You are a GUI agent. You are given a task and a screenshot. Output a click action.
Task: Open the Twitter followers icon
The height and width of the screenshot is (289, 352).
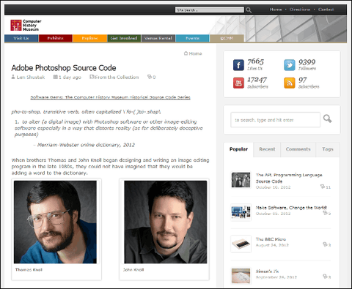(290, 65)
